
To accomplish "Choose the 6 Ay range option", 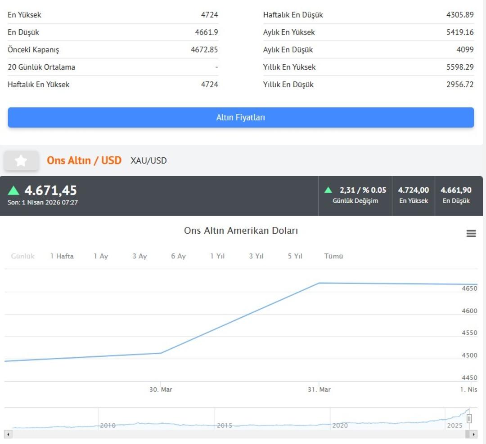I will [x=178, y=256].
